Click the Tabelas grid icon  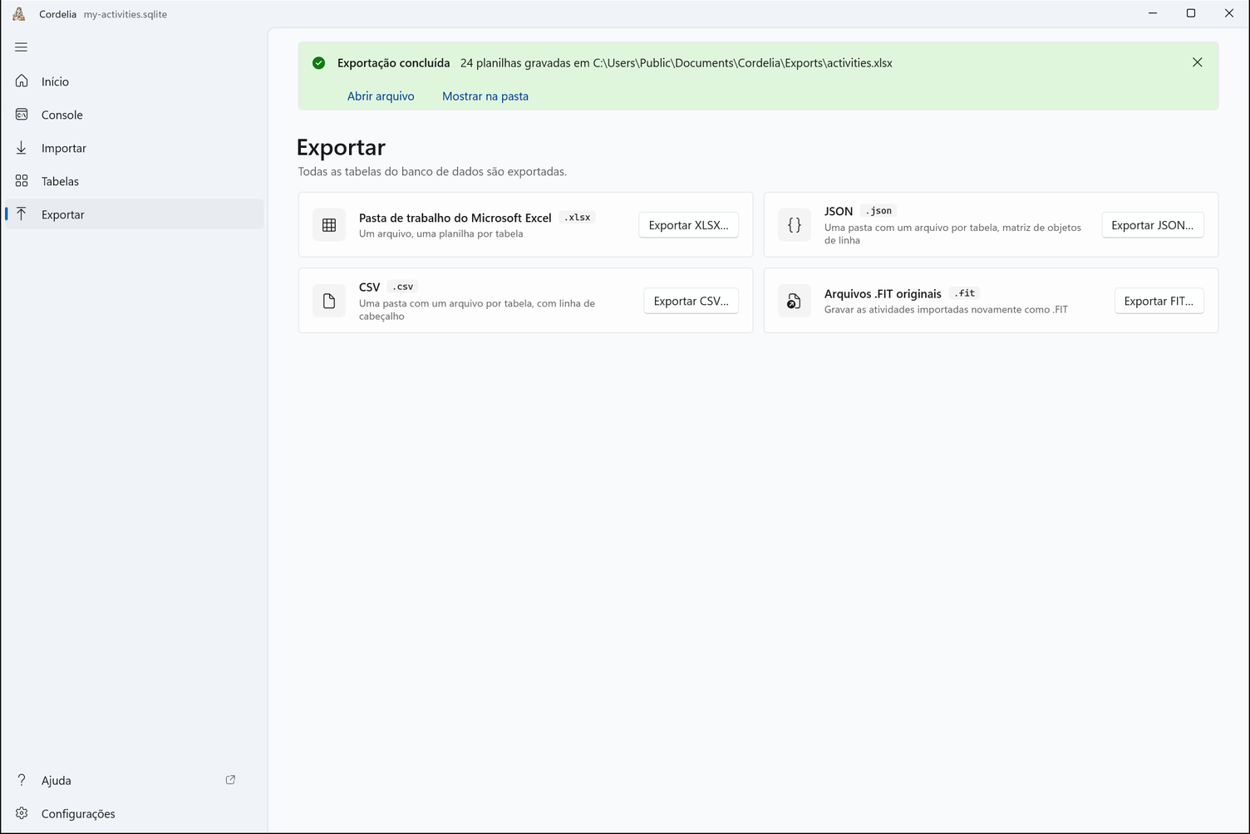22,180
